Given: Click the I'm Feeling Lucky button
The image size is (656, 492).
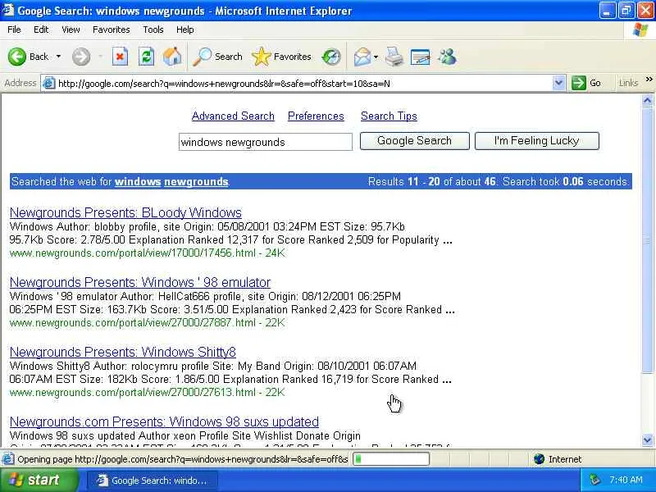Looking at the screenshot, I should [x=537, y=141].
